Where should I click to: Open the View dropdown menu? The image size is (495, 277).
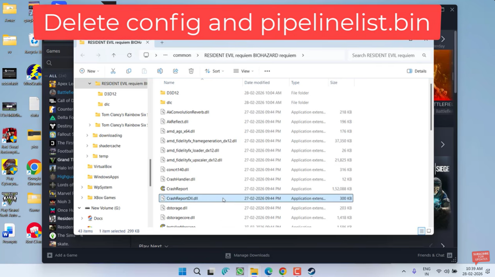244,71
